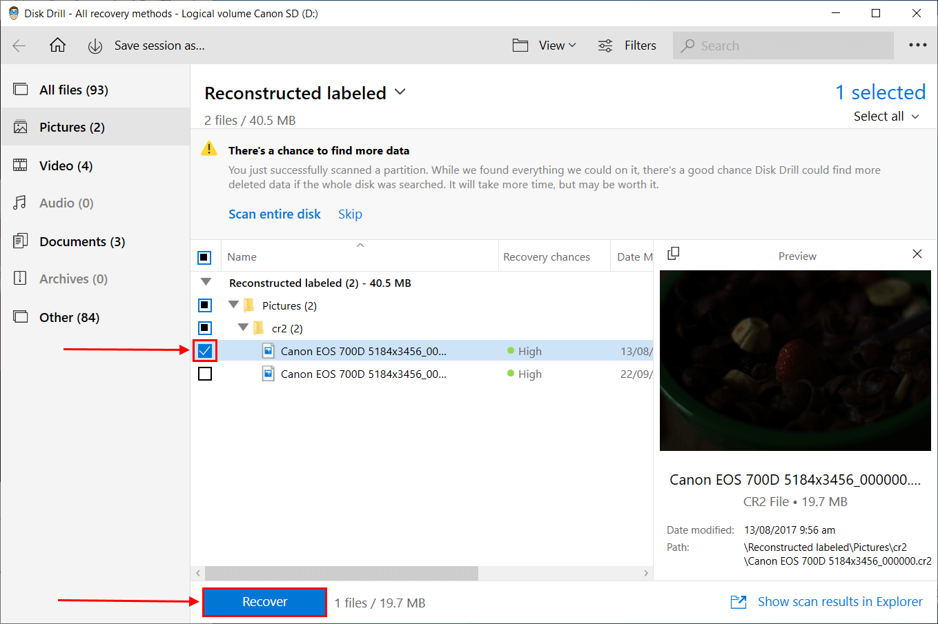Screen dimensions: 938x624
Task: Click the Archives sidebar icon
Action: click(x=21, y=279)
